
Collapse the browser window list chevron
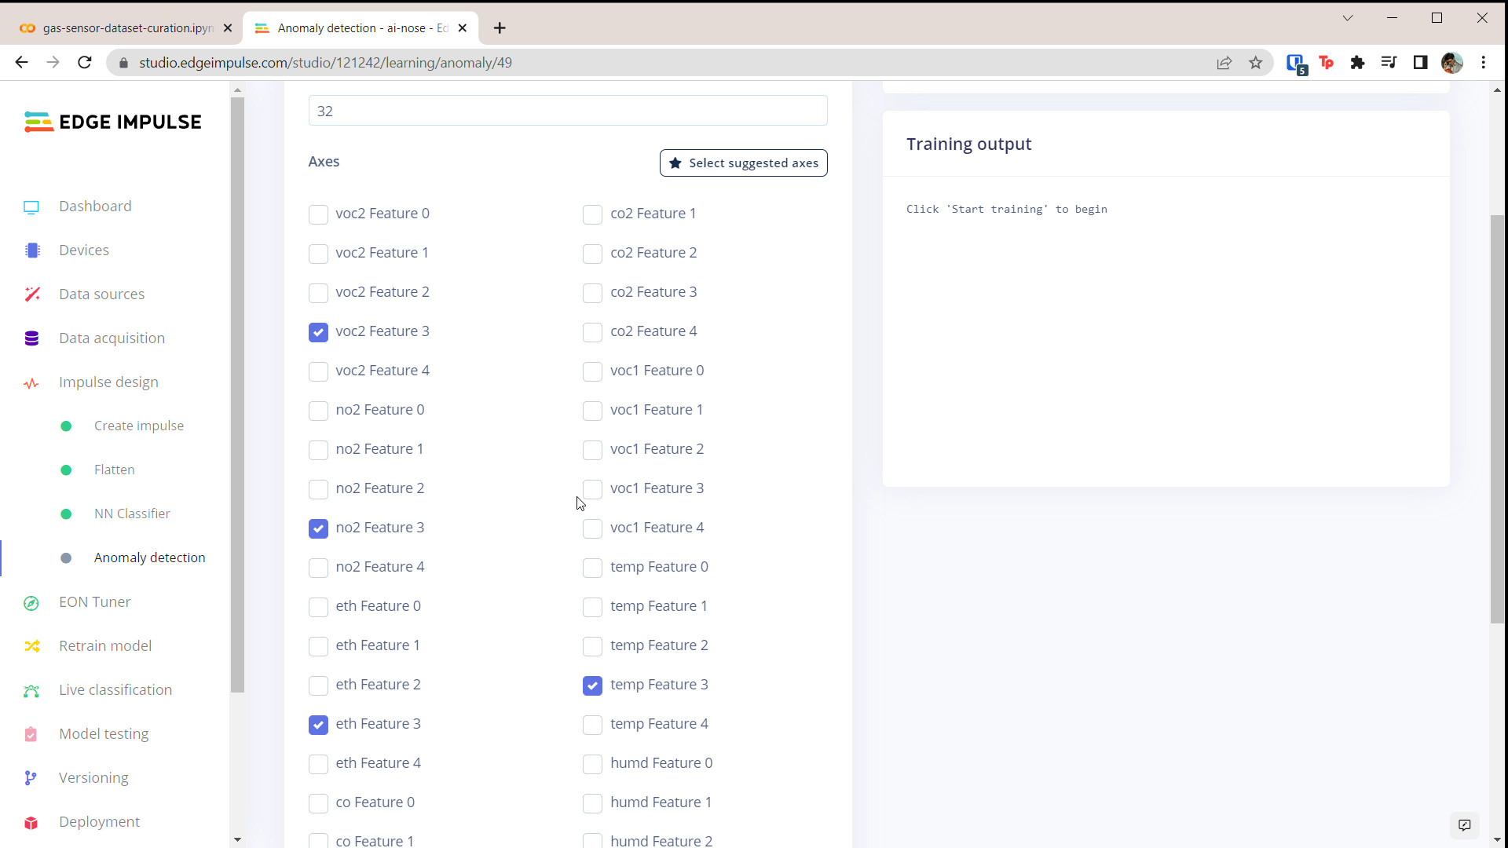(1348, 17)
